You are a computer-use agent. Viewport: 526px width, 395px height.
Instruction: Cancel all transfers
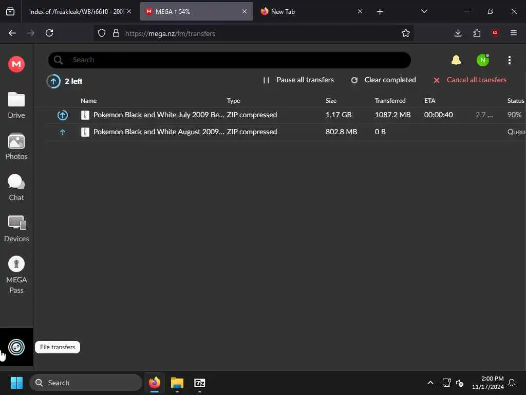[470, 80]
